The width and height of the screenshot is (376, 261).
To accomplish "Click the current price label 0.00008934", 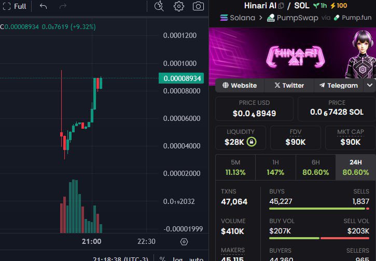I will 182,78.
